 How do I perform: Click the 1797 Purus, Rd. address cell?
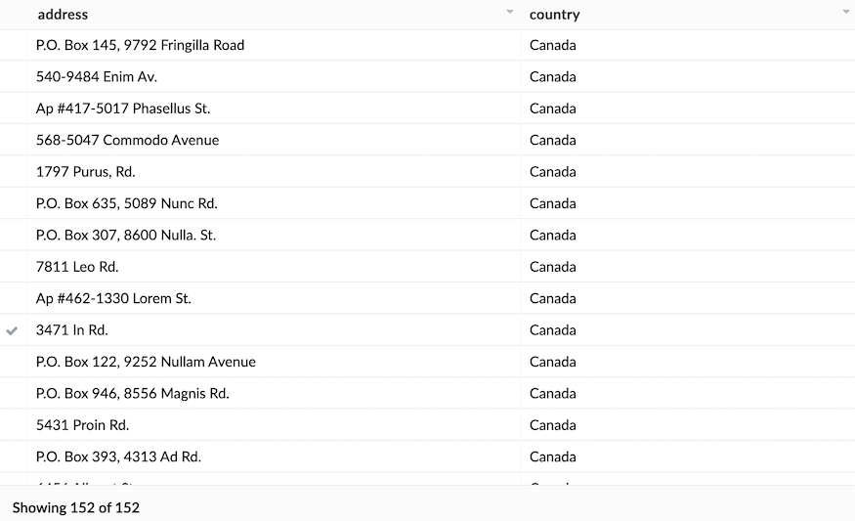[86, 172]
